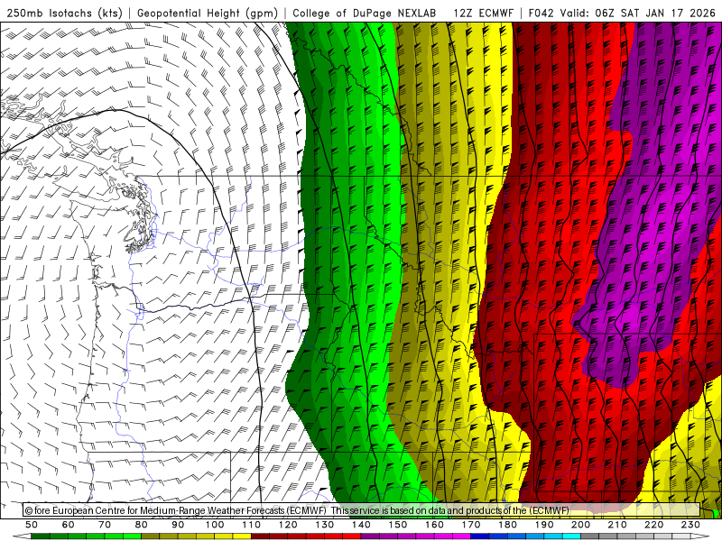Image resolution: width=722 pixels, height=541 pixels.
Task: Click the 120 label on the colorbar
Action: (x=288, y=525)
